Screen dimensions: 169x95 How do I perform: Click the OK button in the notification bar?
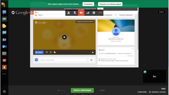pos(100,9)
